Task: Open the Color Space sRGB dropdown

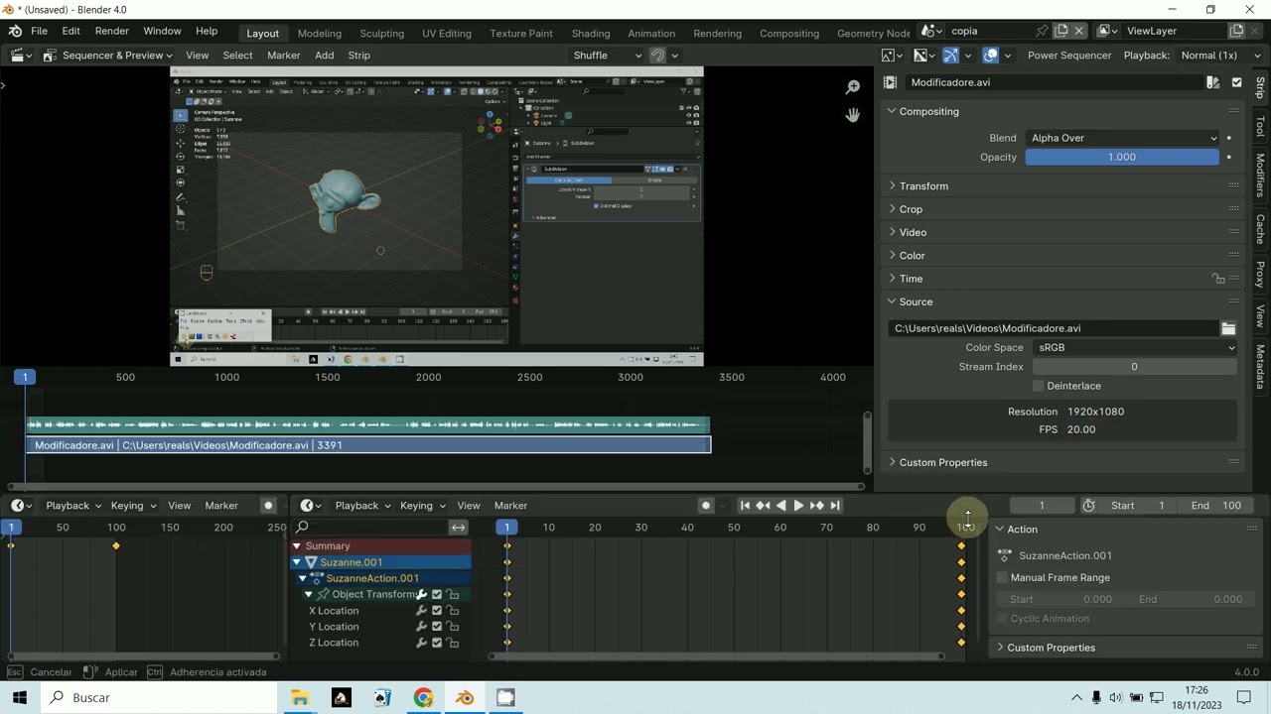Action: click(1136, 348)
